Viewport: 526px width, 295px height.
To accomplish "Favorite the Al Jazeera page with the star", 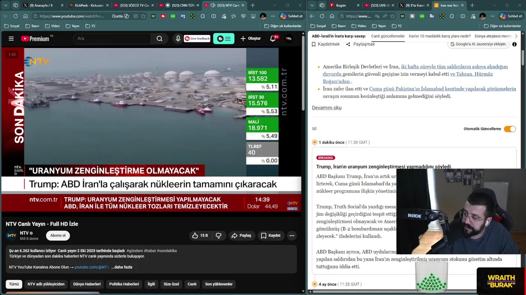I will 392,16.
